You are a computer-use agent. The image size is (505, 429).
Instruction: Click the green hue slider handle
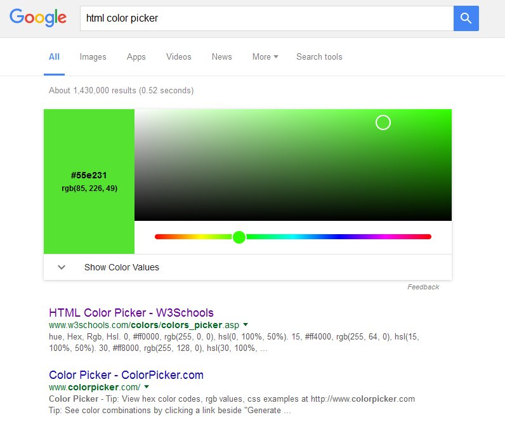point(239,237)
